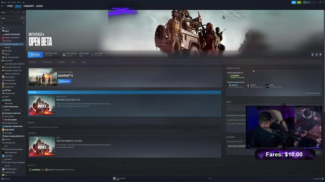Image resolution: width=325 pixels, height=182 pixels.
Task: Click the activity 'Say something' input field
Action: point(124,127)
